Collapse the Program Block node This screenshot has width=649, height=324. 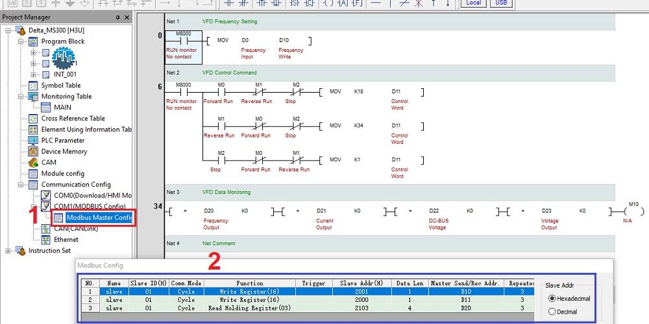[21, 41]
